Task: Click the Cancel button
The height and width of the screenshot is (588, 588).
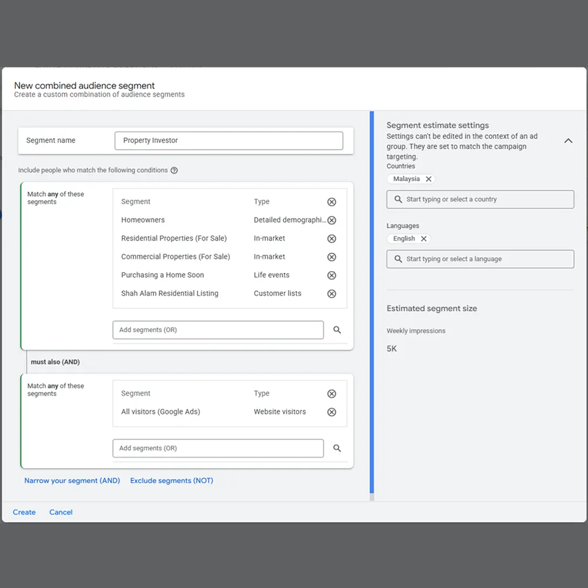Action: click(x=61, y=512)
